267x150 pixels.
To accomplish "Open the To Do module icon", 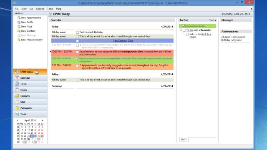I will click(17, 84).
